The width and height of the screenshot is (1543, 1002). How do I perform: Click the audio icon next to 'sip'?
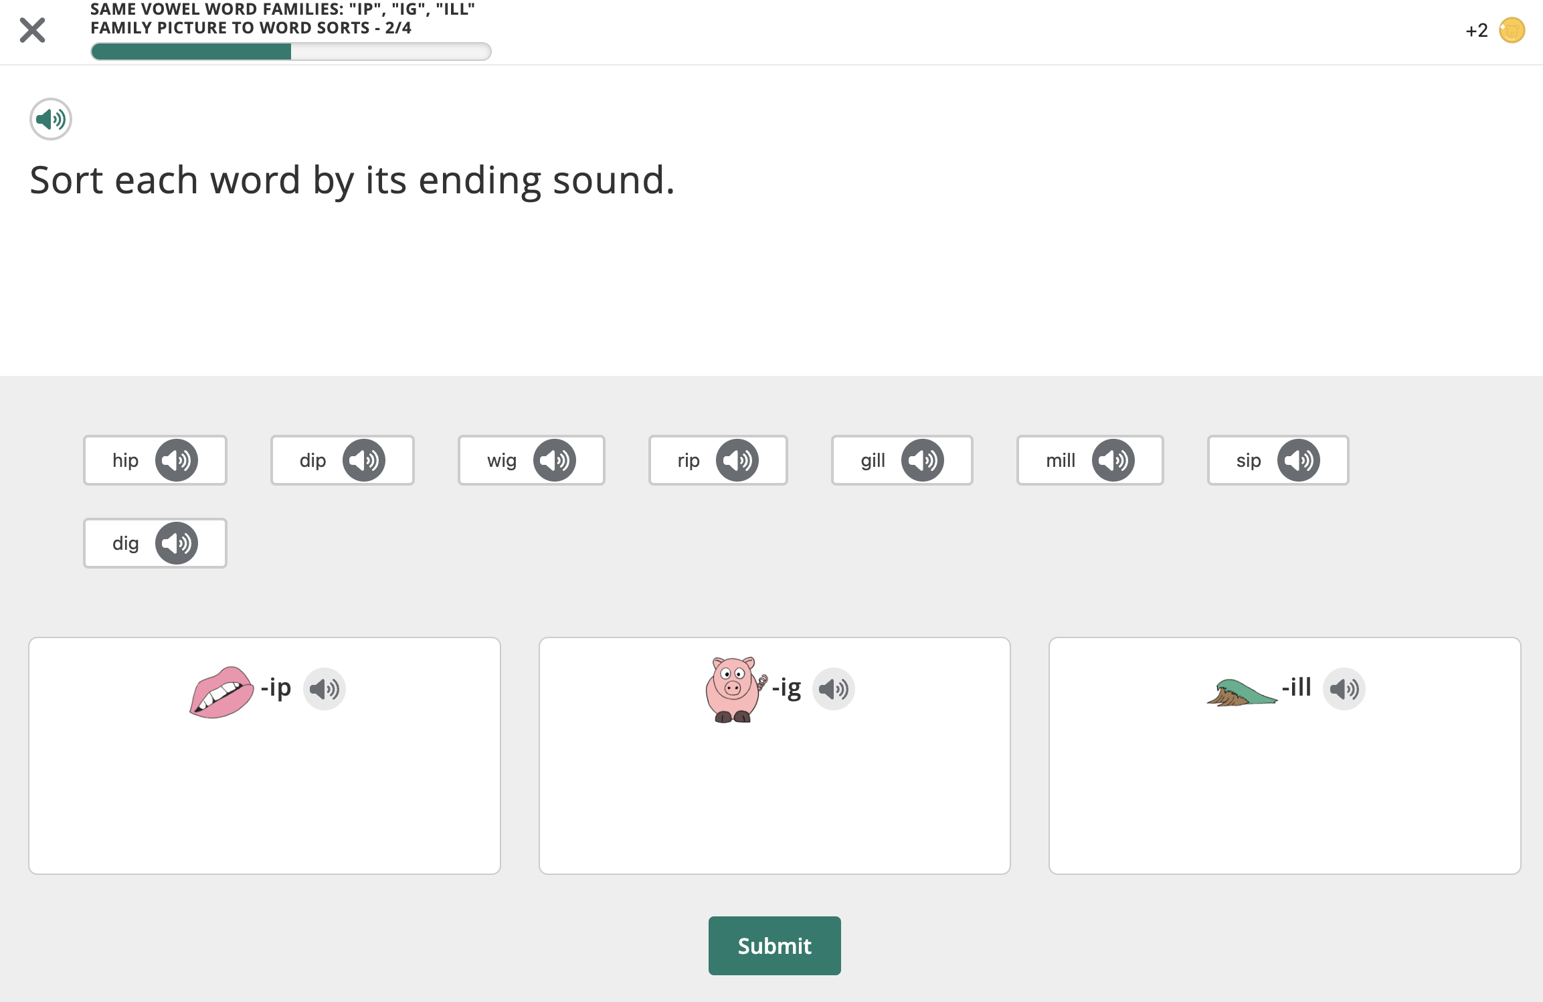click(1299, 460)
